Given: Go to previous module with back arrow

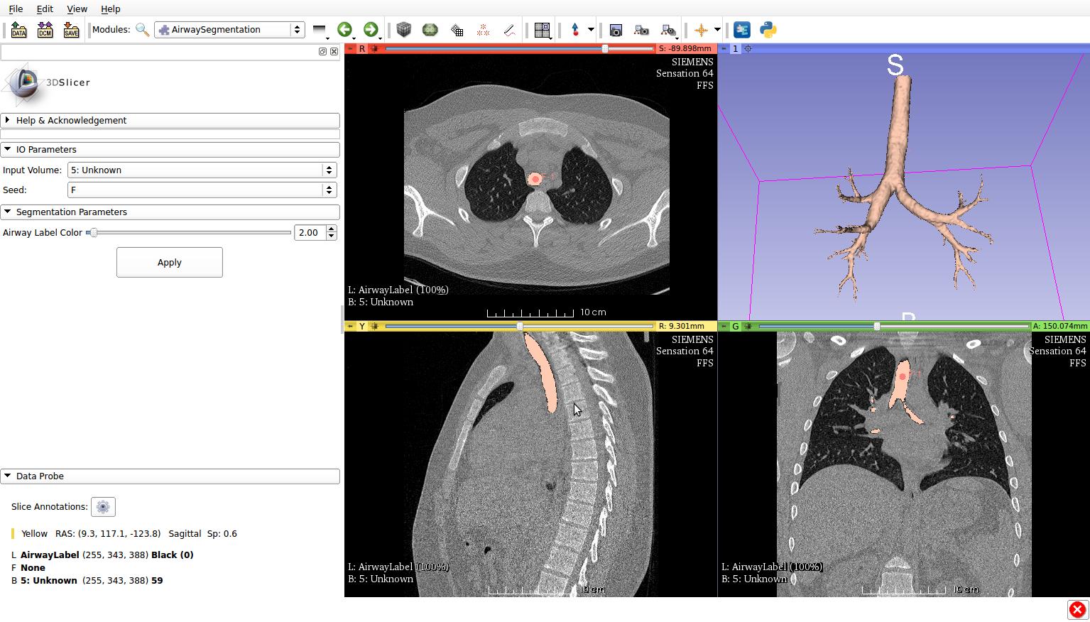Looking at the screenshot, I should 344,30.
